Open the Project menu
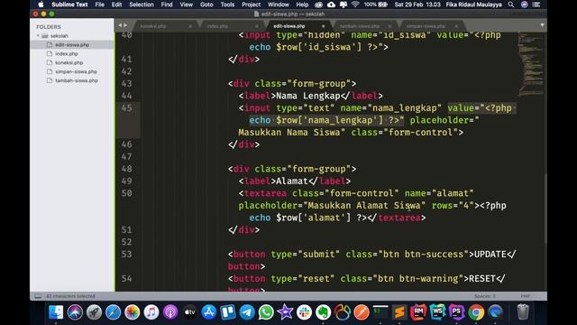Image resolution: width=577 pixels, height=325 pixels. point(251,5)
